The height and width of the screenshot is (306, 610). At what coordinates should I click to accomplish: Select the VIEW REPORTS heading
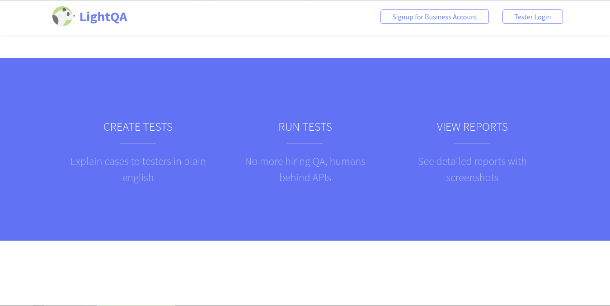(472, 127)
